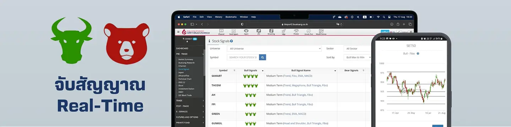Expand the E - SERVICES sidebar section
511x127 pixels.
(x=190, y=111)
